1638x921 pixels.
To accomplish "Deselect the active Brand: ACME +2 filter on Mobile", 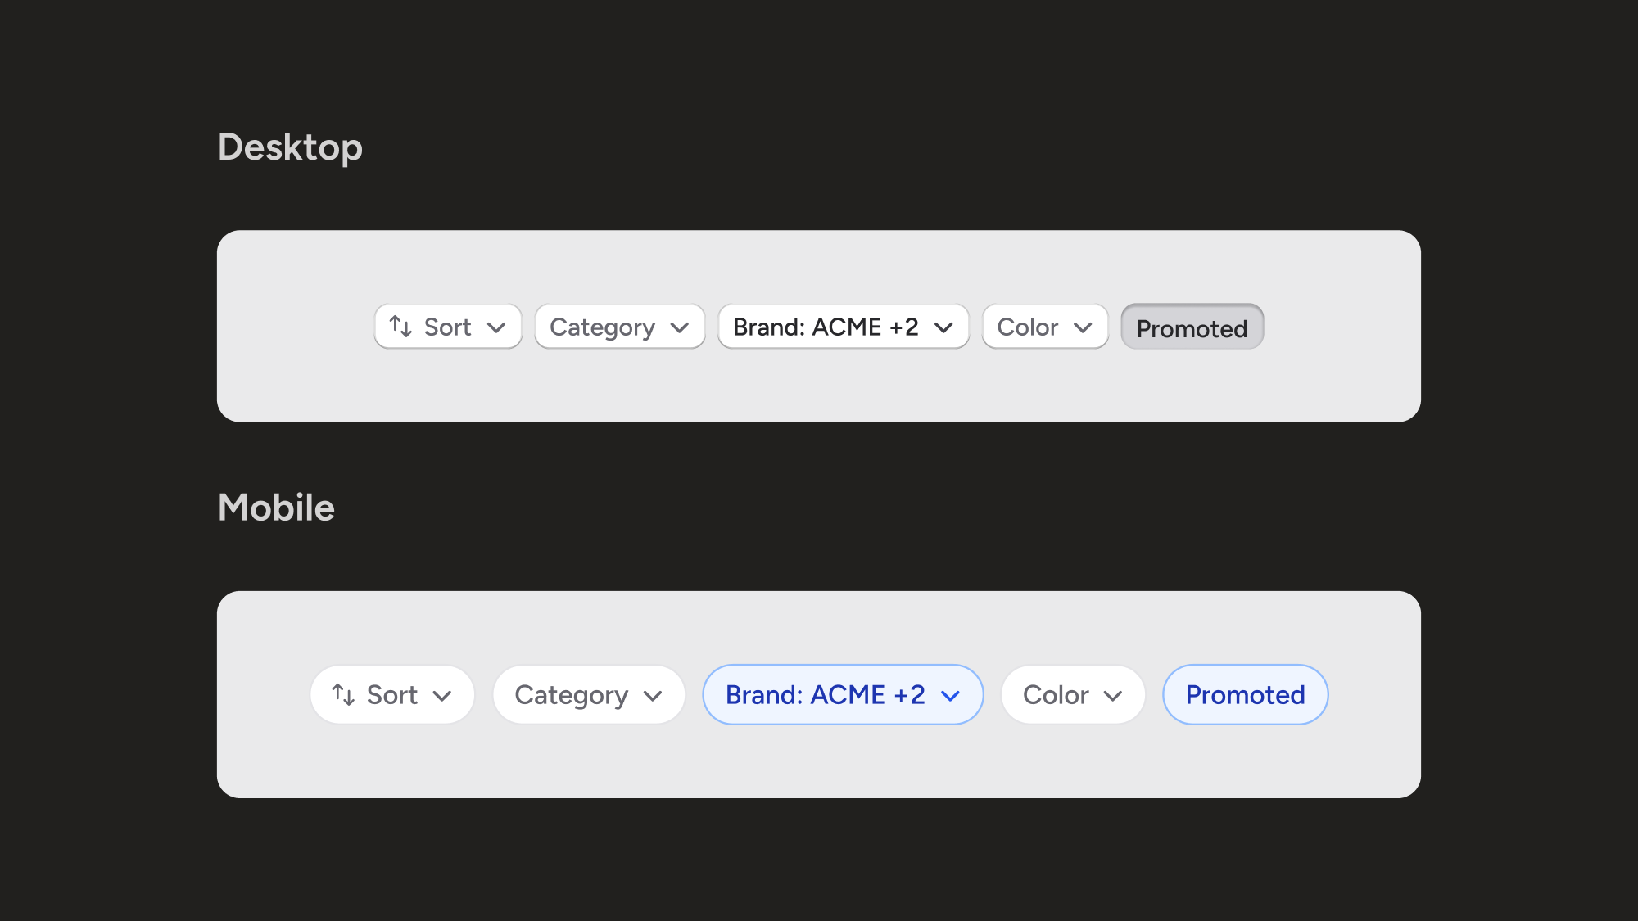I will [843, 694].
